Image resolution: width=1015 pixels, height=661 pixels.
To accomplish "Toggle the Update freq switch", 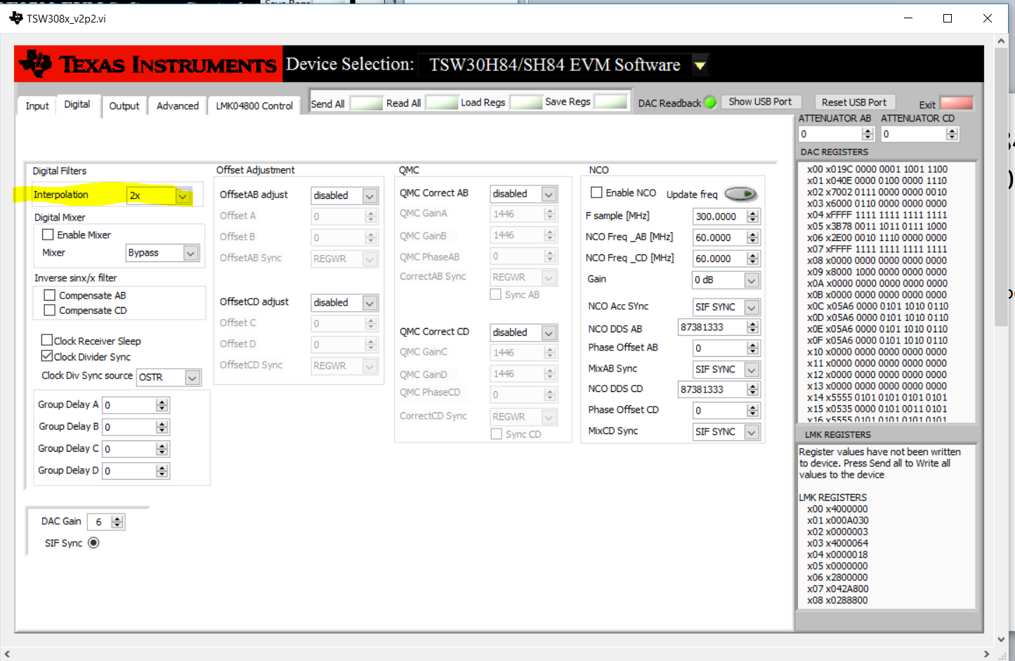I will [740, 194].
